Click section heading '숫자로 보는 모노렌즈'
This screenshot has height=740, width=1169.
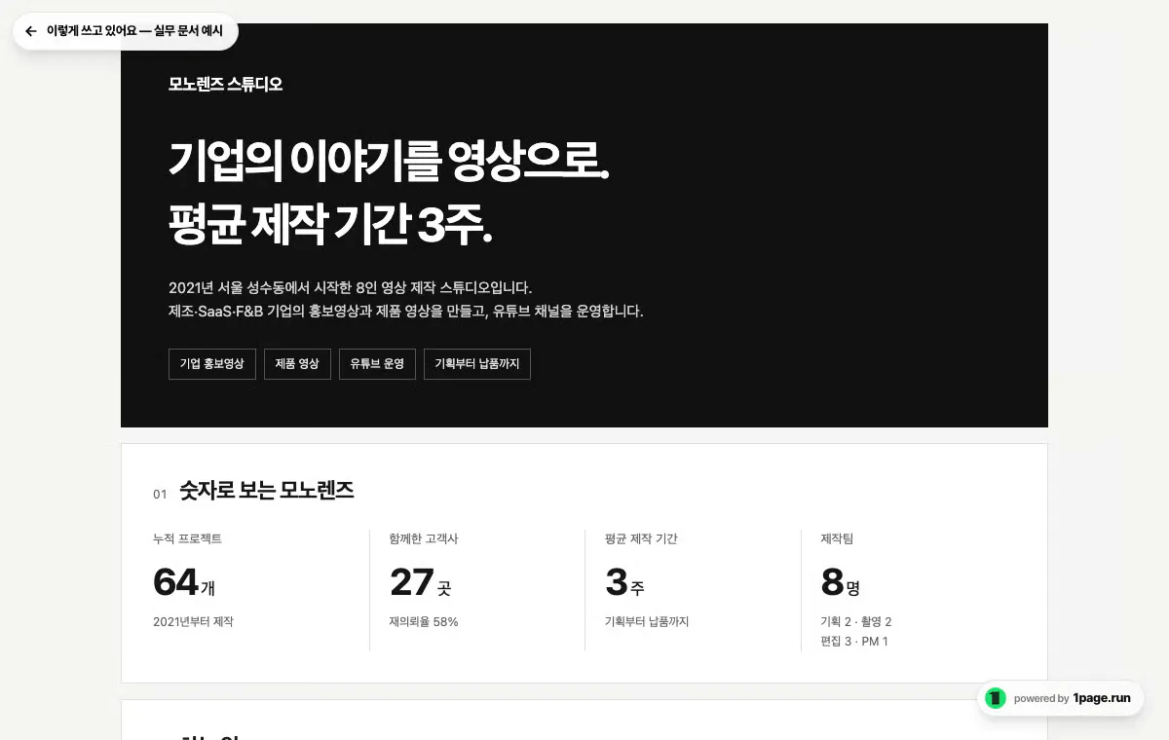[266, 492]
